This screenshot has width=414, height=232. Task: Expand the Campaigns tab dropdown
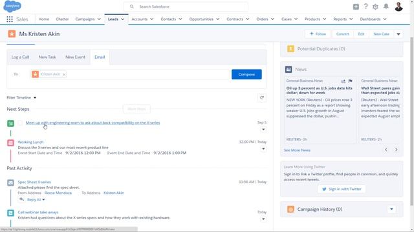click(x=99, y=19)
